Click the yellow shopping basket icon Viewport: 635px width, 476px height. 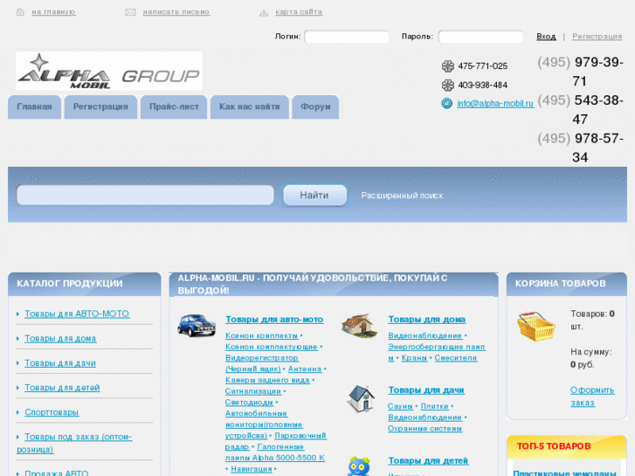click(535, 326)
